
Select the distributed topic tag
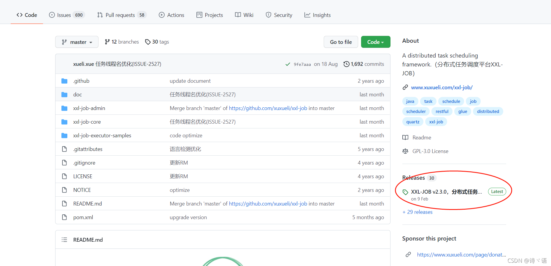488,112
